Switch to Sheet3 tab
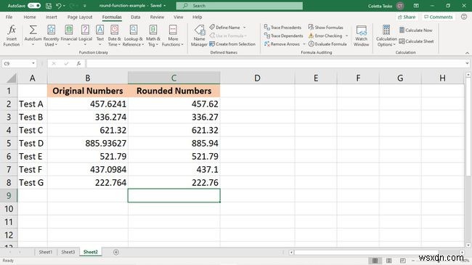The width and height of the screenshot is (472, 265). point(68,252)
